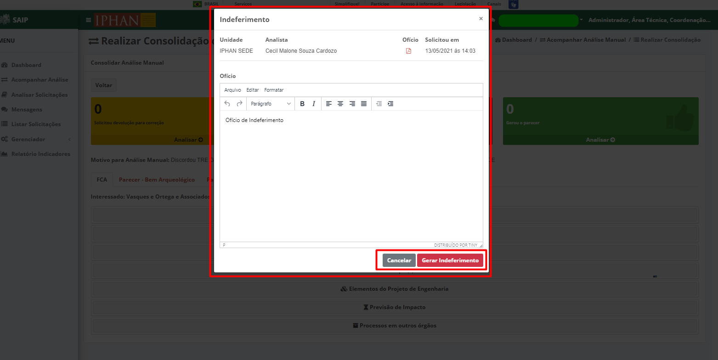Viewport: 718px width, 360px height.
Task: Click Dashboard breadcrumb link
Action: click(x=514, y=40)
